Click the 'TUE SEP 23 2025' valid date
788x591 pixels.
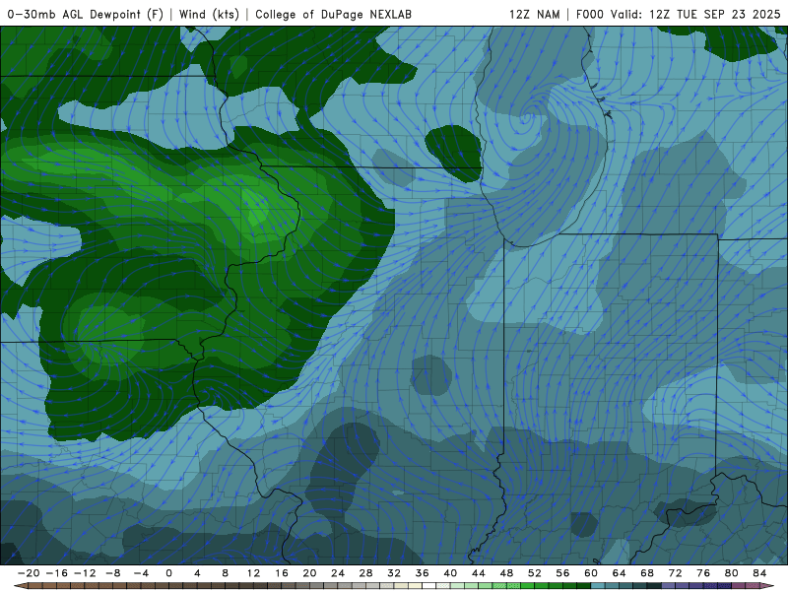[x=728, y=14]
